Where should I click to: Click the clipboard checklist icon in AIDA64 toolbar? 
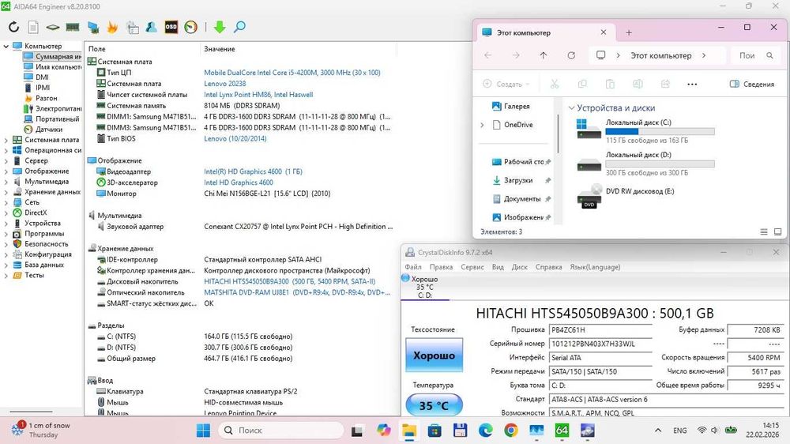click(x=132, y=27)
